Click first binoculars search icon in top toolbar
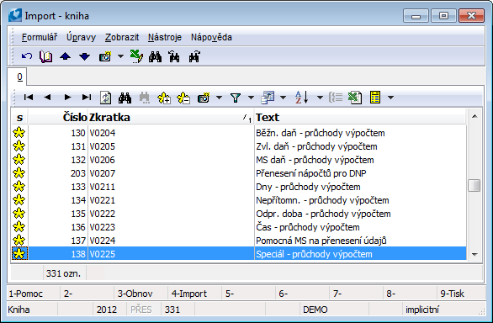This screenshot has width=493, height=323. pyautogui.click(x=156, y=56)
